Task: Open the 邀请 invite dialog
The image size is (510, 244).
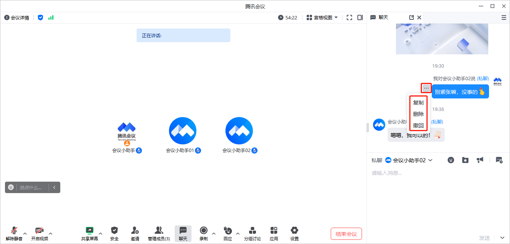Action: [135, 233]
